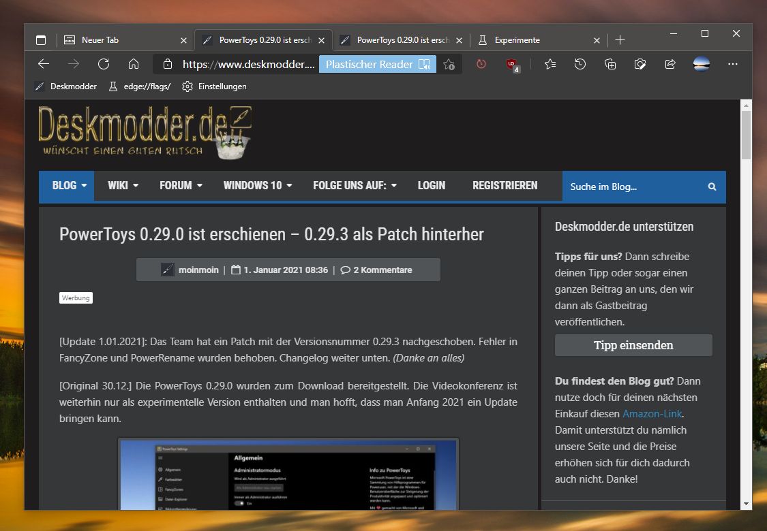This screenshot has width=767, height=531.
Task: Open browsing History
Action: coord(580,64)
